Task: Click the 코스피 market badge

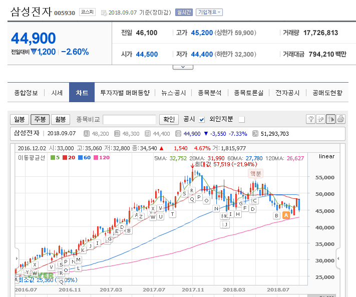Action: point(87,12)
